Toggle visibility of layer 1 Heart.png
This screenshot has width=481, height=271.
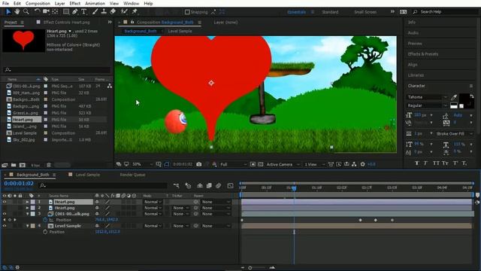click(5, 202)
